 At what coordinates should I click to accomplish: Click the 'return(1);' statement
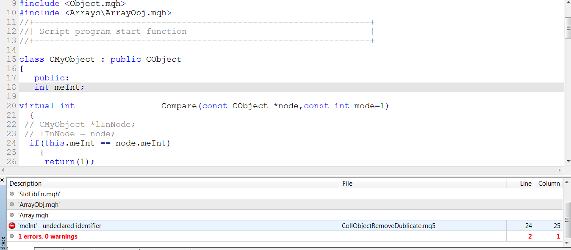point(69,162)
